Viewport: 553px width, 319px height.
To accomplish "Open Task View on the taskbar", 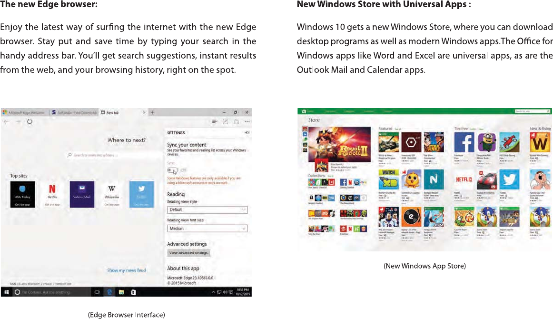I will 97,292.
